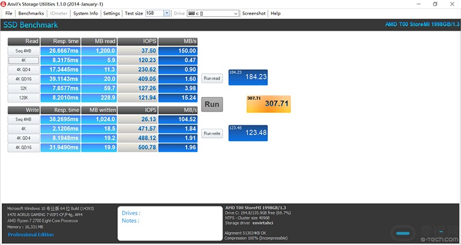Screen dimensions: 461x245
Task: Click the drive icon in Drive selector
Action: click(x=191, y=13)
